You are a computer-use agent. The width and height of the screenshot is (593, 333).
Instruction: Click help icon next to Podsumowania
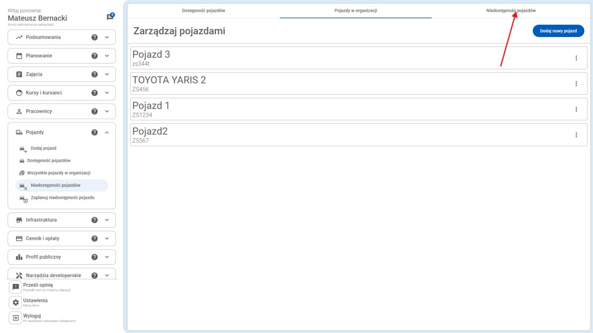coord(94,38)
